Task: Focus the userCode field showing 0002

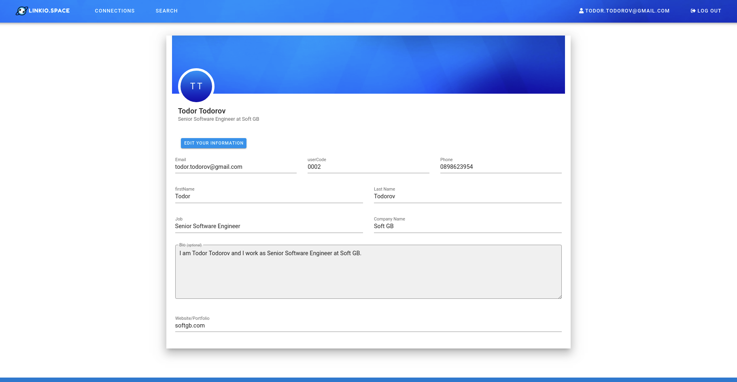Action: click(x=368, y=167)
